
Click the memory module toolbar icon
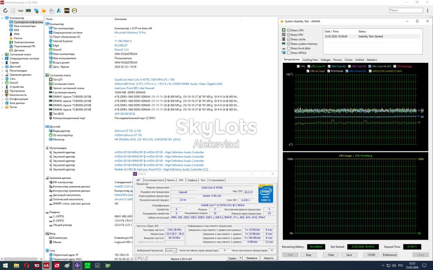point(28,11)
